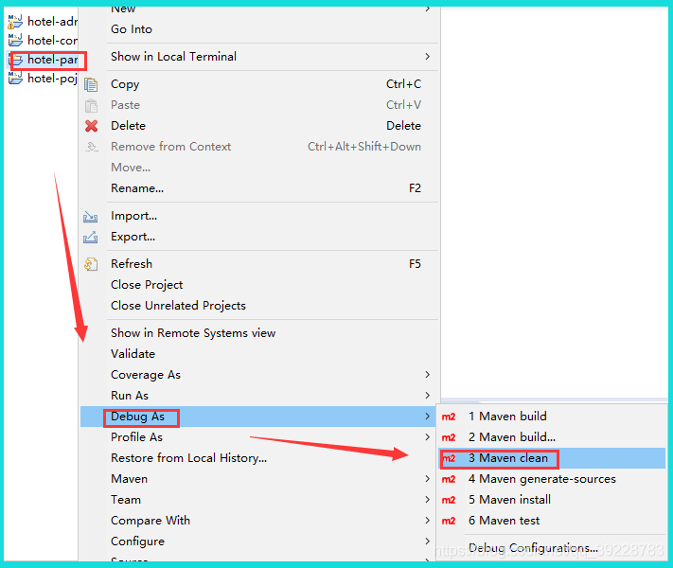Click the hotel-cor project icon
The height and width of the screenshot is (568, 673).
[15, 41]
